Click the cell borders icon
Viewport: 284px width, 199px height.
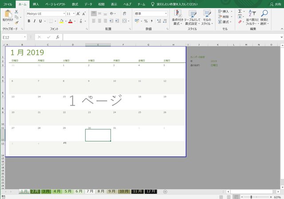[51, 21]
